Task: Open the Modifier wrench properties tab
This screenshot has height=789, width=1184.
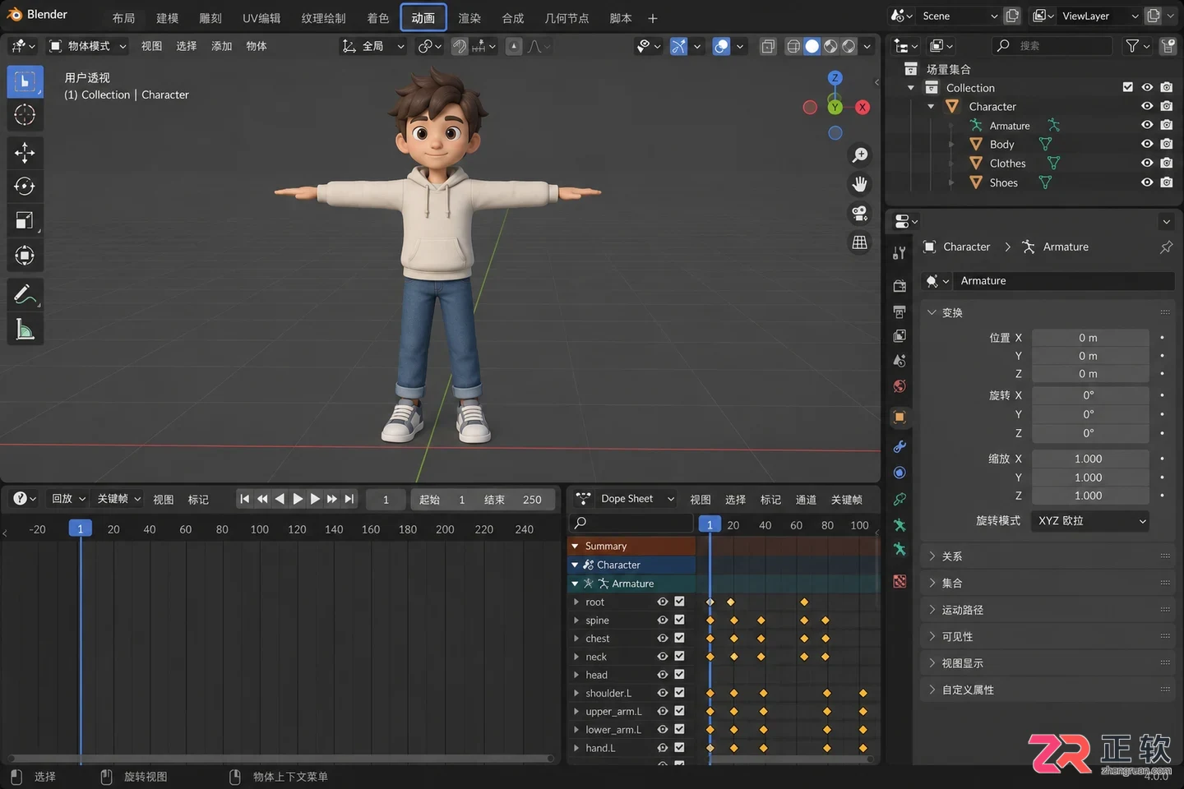Action: (900, 446)
